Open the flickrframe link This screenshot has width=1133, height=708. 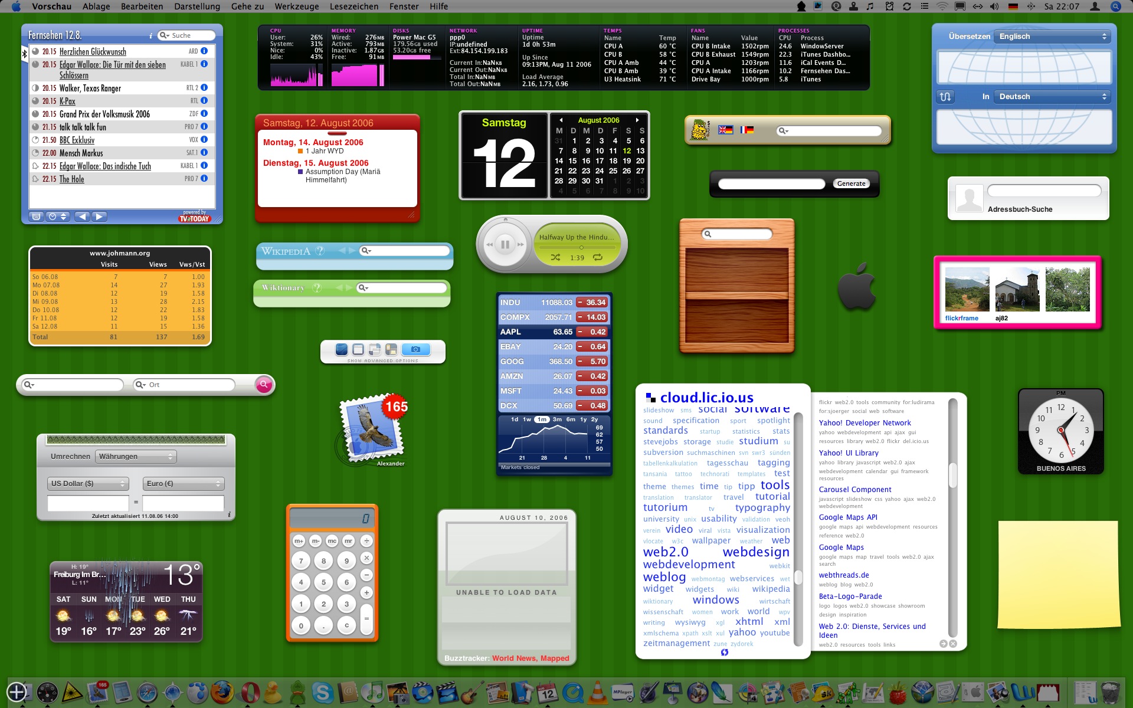[x=961, y=318]
